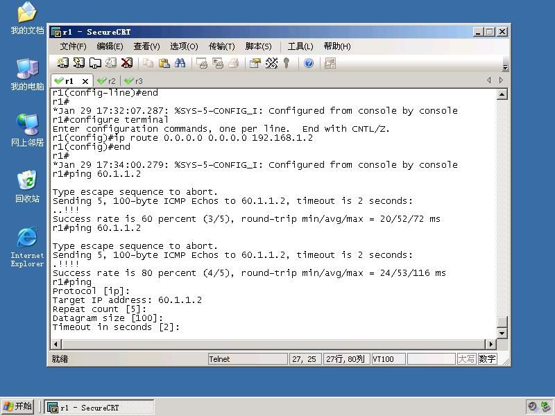The height and width of the screenshot is (416, 555).
Task: Click the horizontal scrollbar right arrow
Action: click(x=490, y=344)
